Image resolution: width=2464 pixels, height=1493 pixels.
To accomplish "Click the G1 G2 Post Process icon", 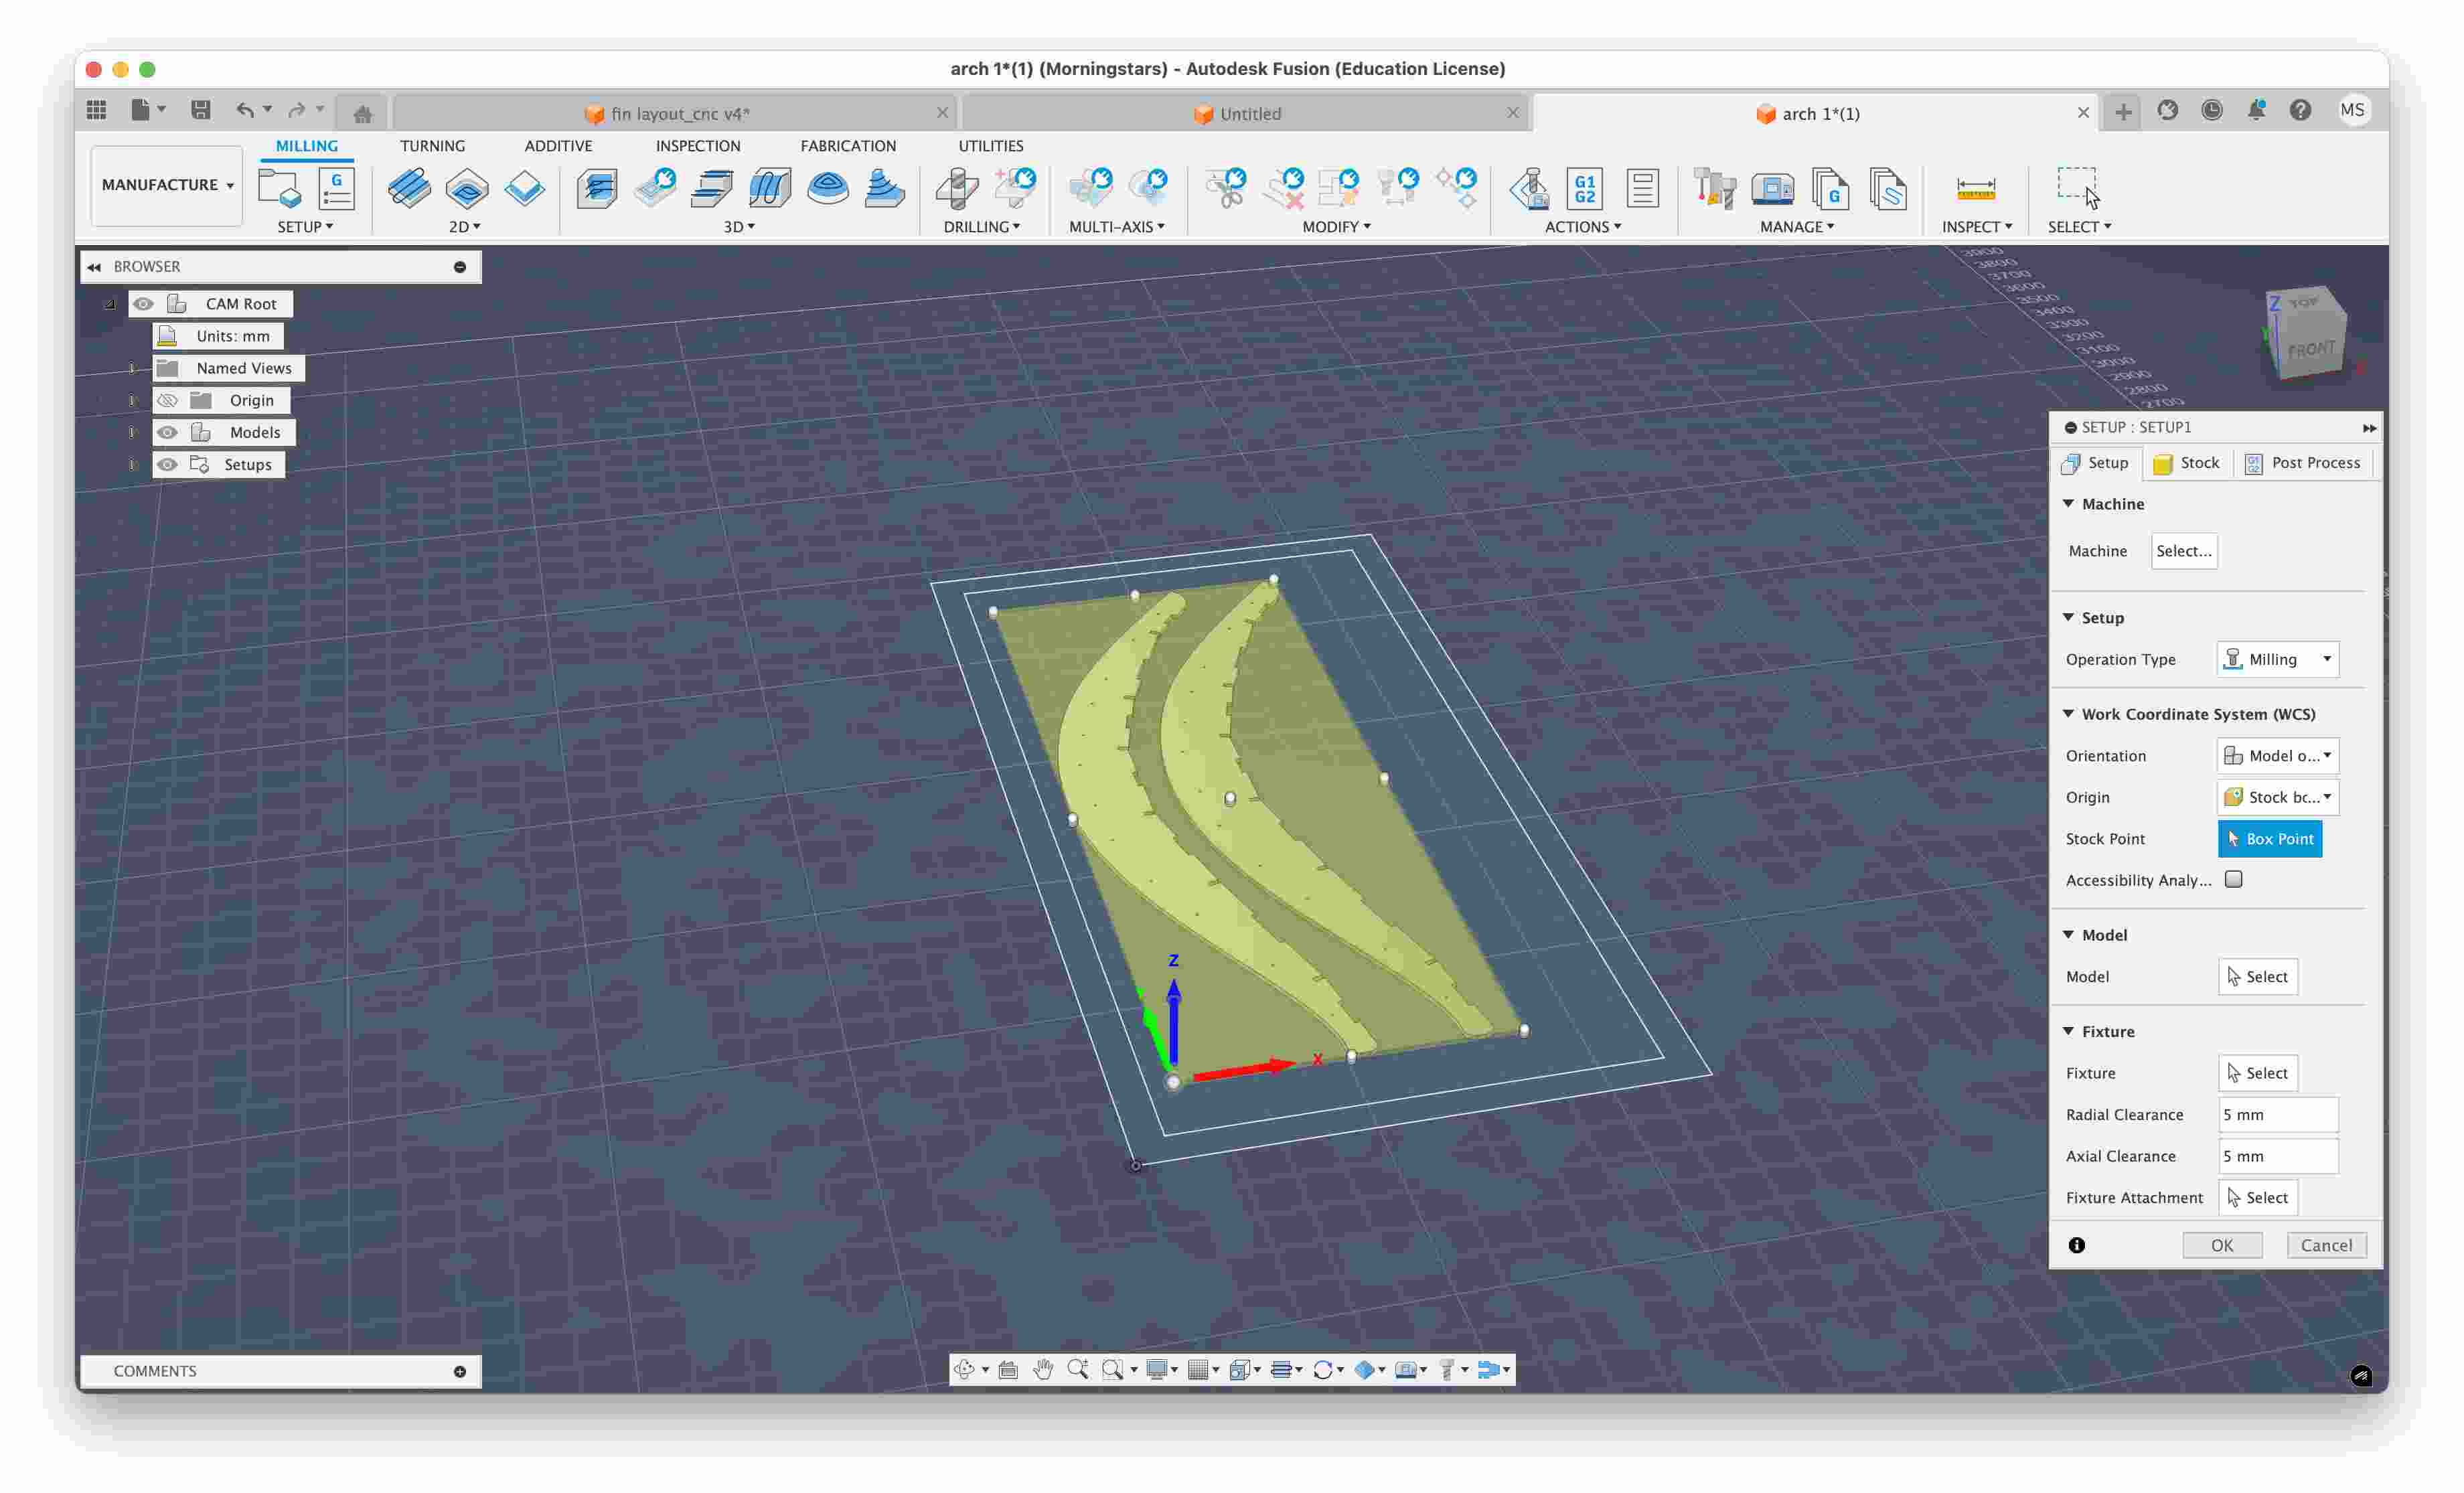I will coord(1585,188).
